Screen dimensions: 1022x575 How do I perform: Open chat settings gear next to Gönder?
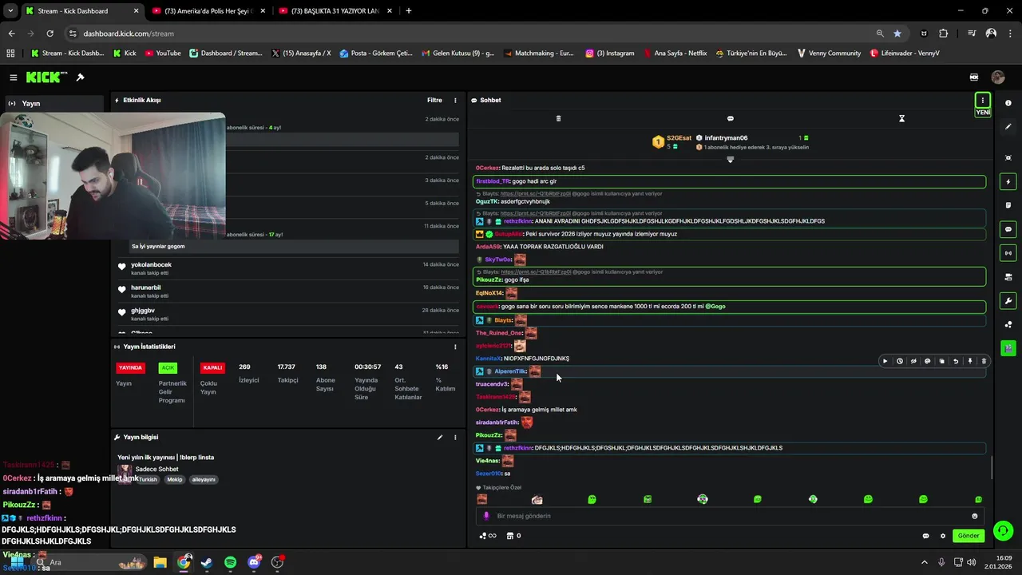point(942,536)
